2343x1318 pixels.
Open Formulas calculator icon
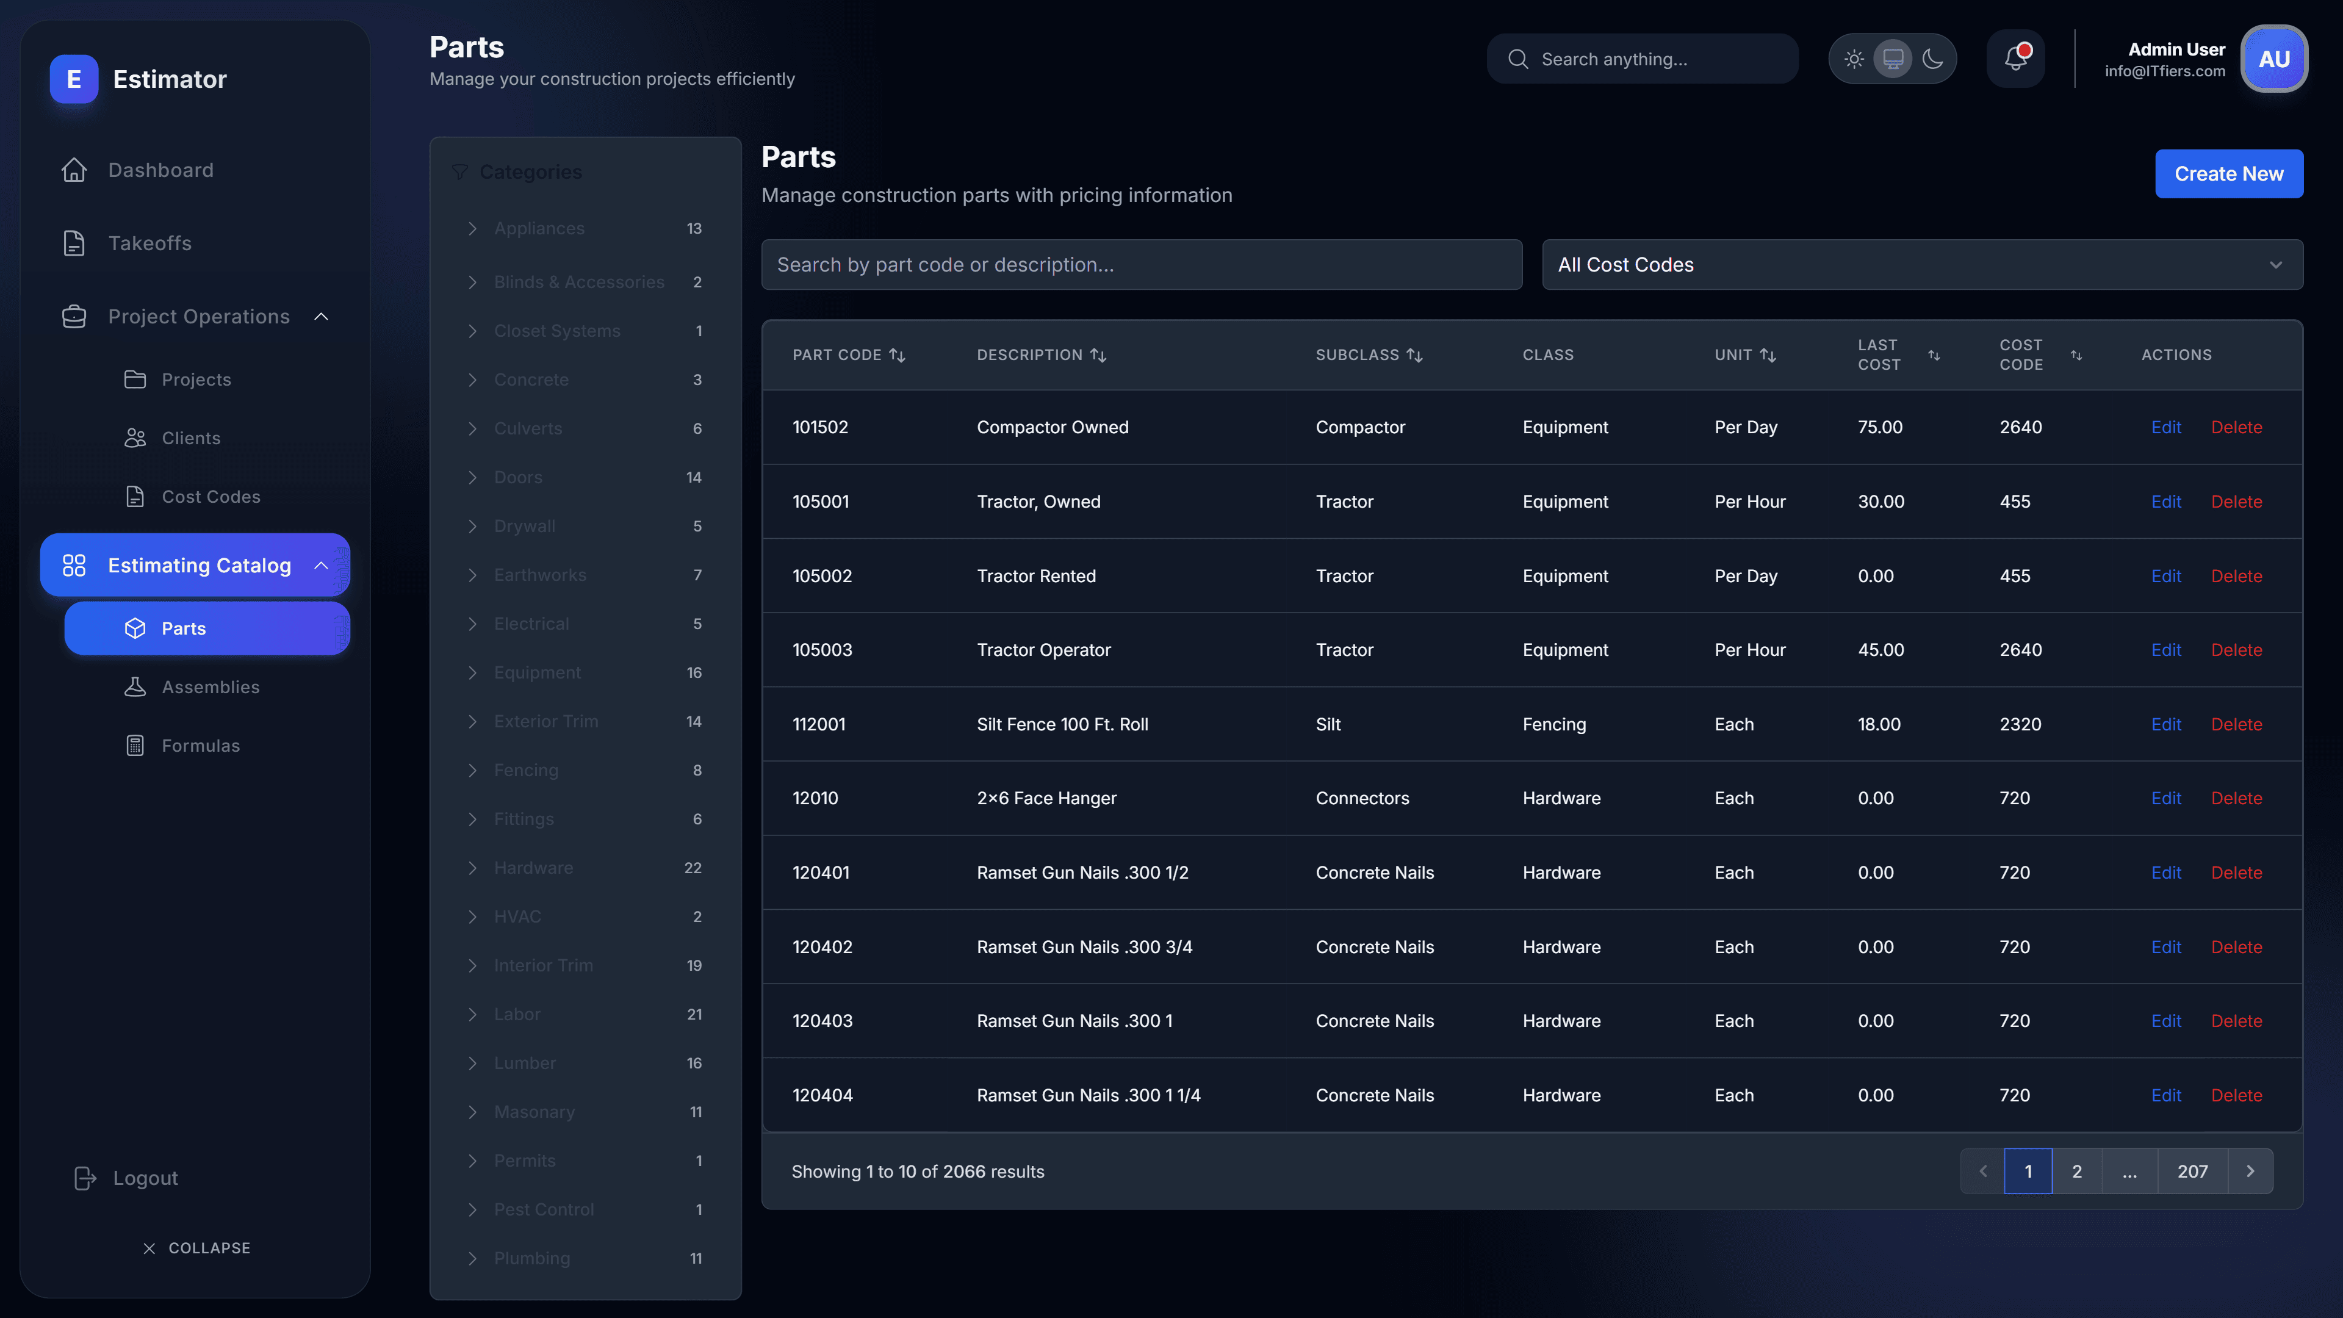[x=135, y=746]
